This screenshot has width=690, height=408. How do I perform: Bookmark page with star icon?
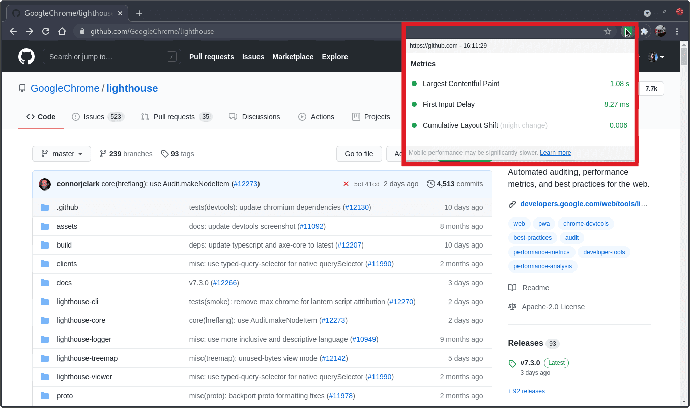coord(608,31)
